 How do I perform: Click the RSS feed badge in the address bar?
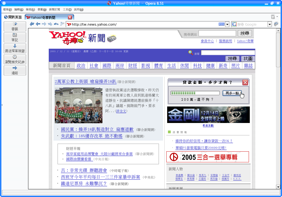tap(222, 24)
